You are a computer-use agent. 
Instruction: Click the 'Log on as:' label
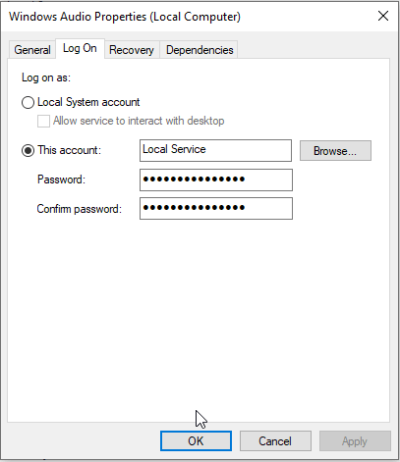click(x=46, y=77)
